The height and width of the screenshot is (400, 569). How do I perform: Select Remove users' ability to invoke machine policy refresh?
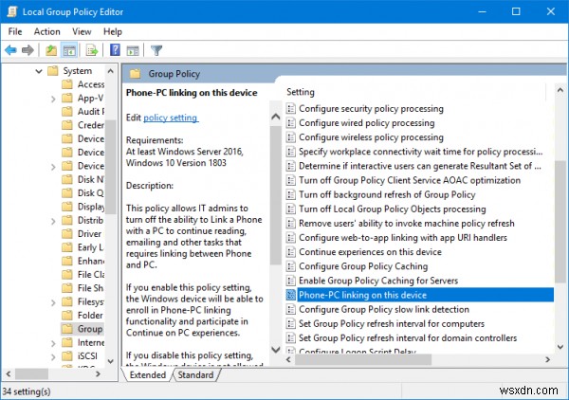[x=407, y=223]
